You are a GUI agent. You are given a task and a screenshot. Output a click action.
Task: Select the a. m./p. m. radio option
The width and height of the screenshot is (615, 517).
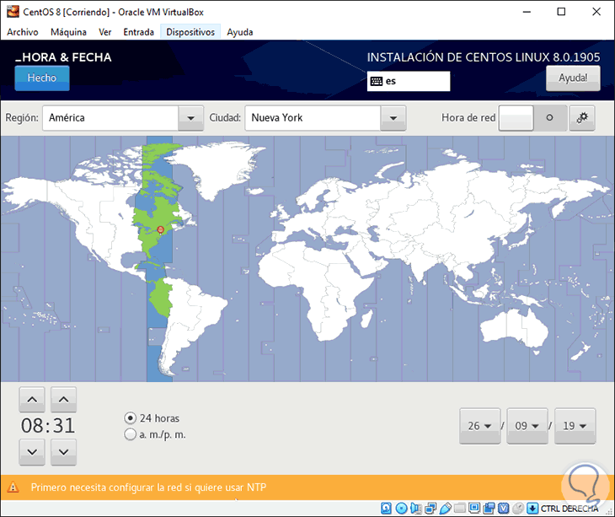131,434
